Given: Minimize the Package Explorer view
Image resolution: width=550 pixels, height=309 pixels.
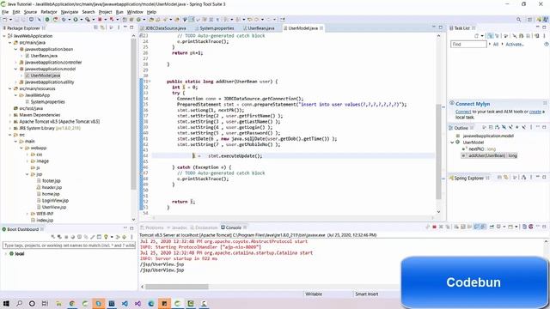Looking at the screenshot, I should 125,27.
